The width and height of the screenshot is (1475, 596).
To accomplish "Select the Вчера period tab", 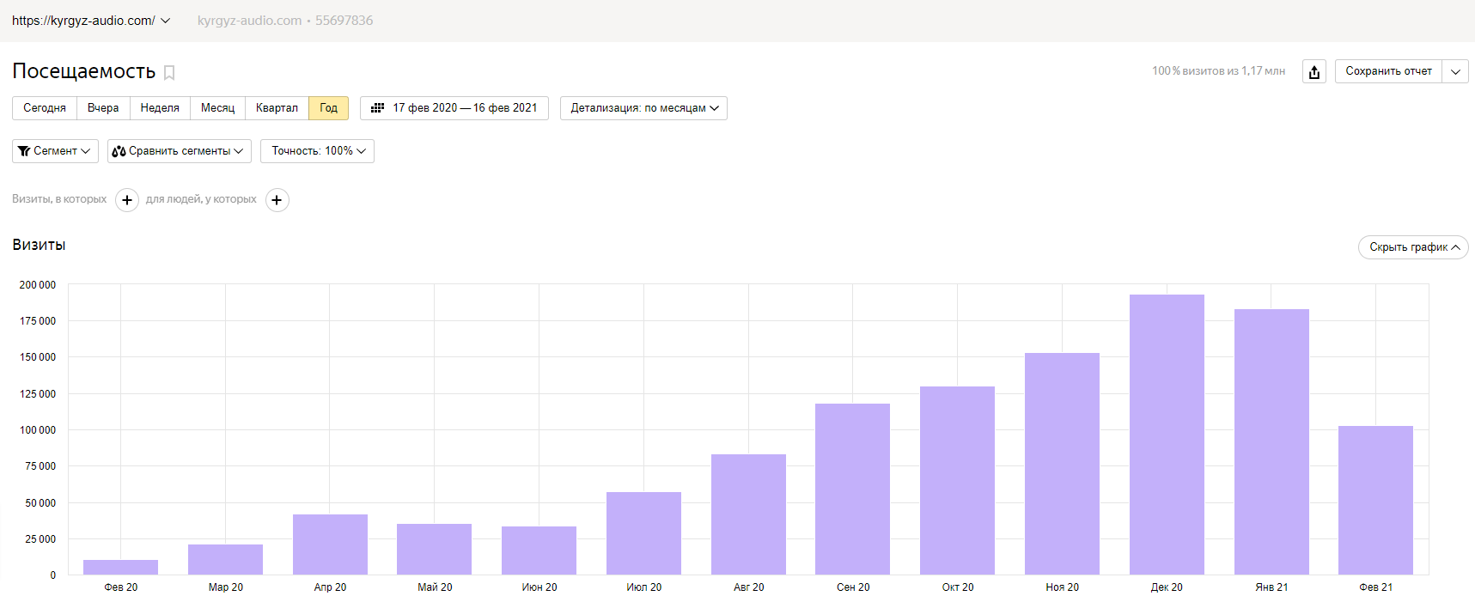I will 103,108.
